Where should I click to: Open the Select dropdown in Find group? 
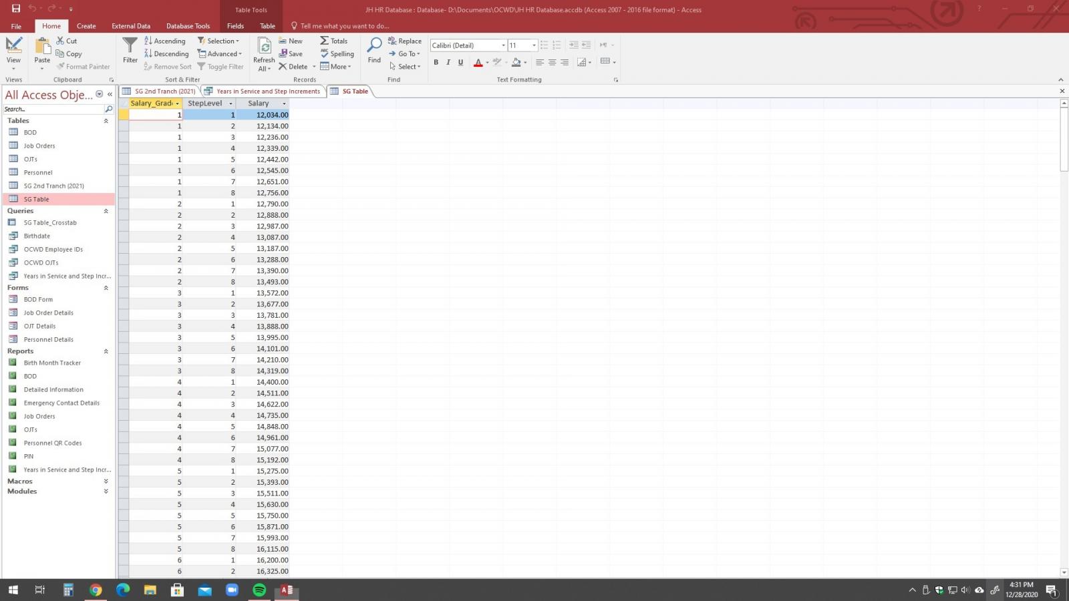(405, 66)
